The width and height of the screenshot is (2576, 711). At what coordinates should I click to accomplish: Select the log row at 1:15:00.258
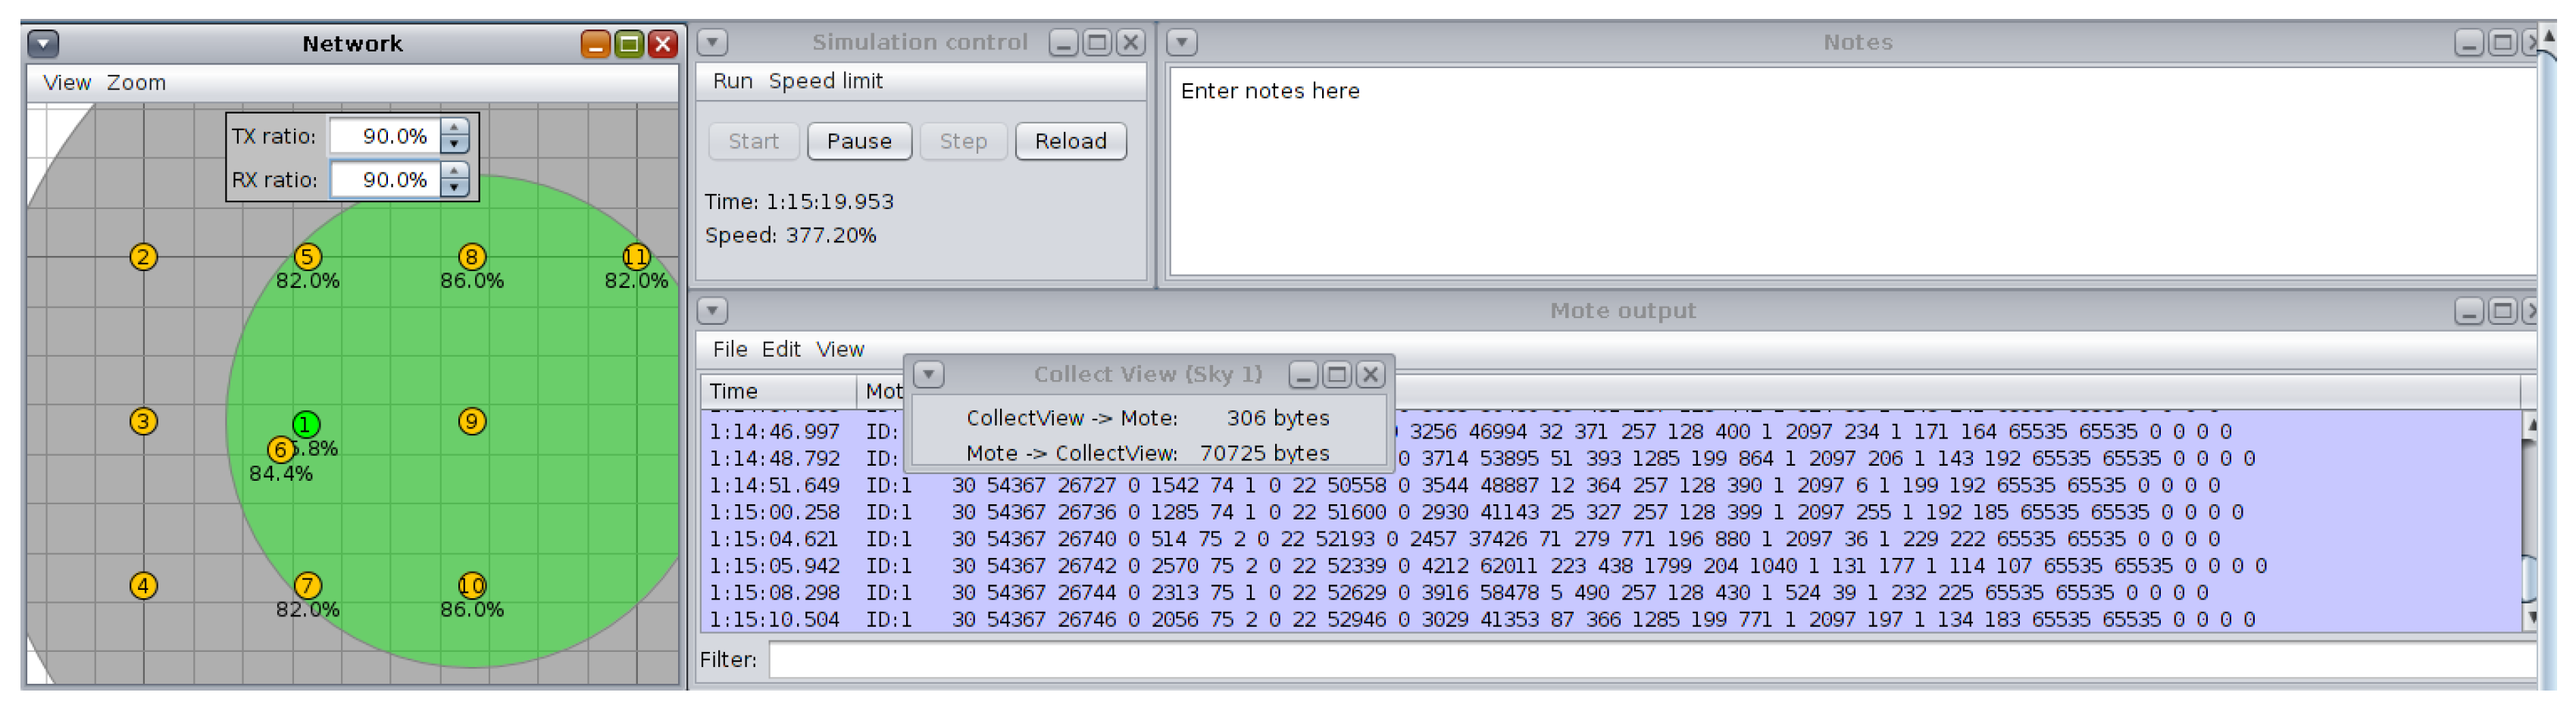coord(1612,513)
